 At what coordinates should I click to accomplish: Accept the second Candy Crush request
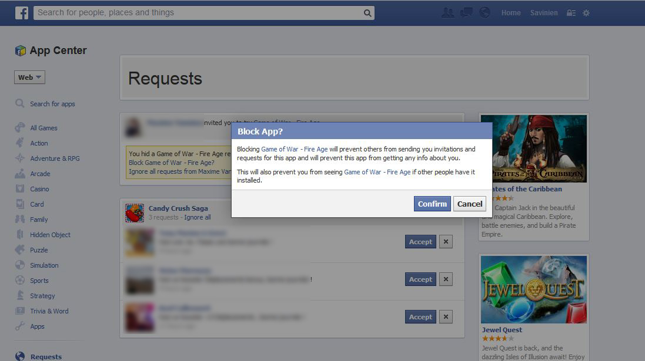click(x=420, y=279)
